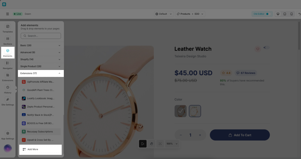Open the App Settings gear
This screenshot has height=159, width=301.
tap(8, 135)
